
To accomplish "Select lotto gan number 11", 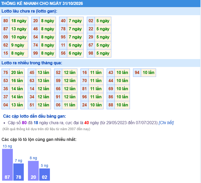I will click(x=63, y=45).
